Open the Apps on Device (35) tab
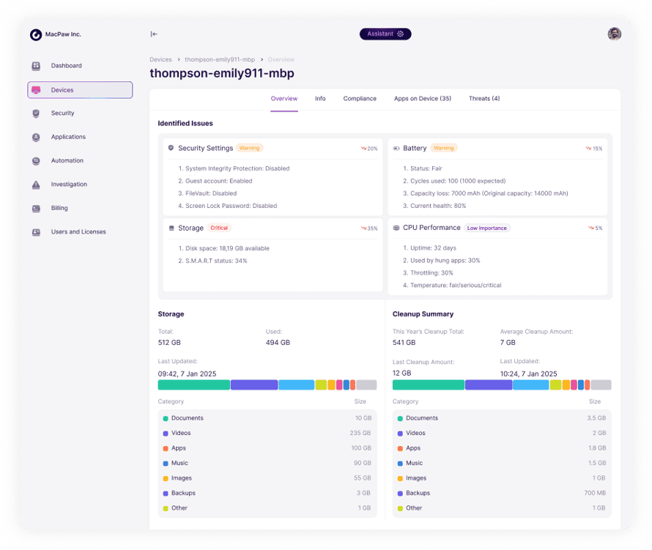The height and width of the screenshot is (550, 652). (422, 98)
